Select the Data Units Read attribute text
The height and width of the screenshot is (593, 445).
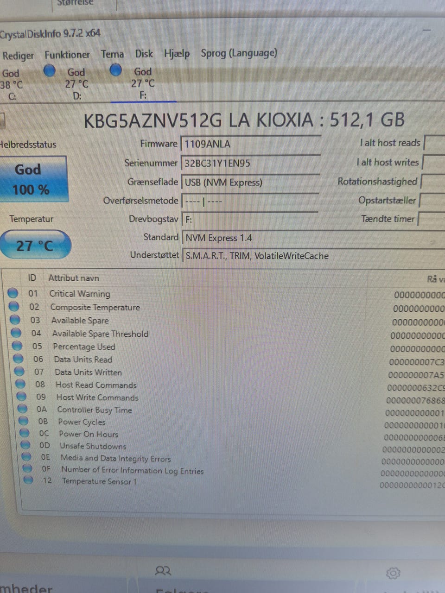pyautogui.click(x=83, y=360)
